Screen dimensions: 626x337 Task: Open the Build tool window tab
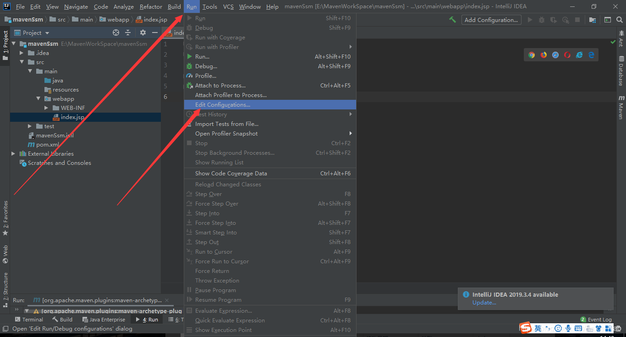point(62,320)
